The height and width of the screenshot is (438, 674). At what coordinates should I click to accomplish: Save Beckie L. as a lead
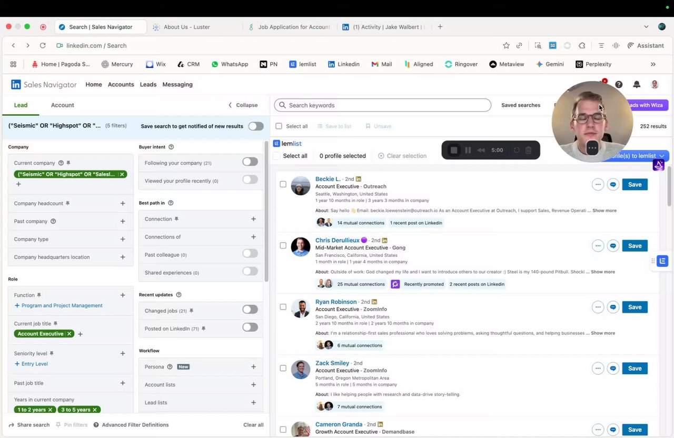point(635,184)
